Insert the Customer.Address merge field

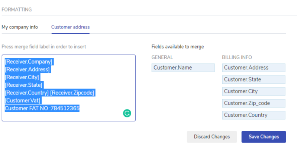(x=253, y=68)
